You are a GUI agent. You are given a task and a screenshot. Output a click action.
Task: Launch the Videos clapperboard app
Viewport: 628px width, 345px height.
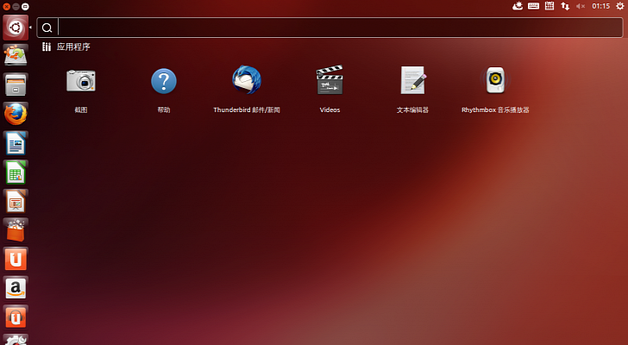coord(330,80)
